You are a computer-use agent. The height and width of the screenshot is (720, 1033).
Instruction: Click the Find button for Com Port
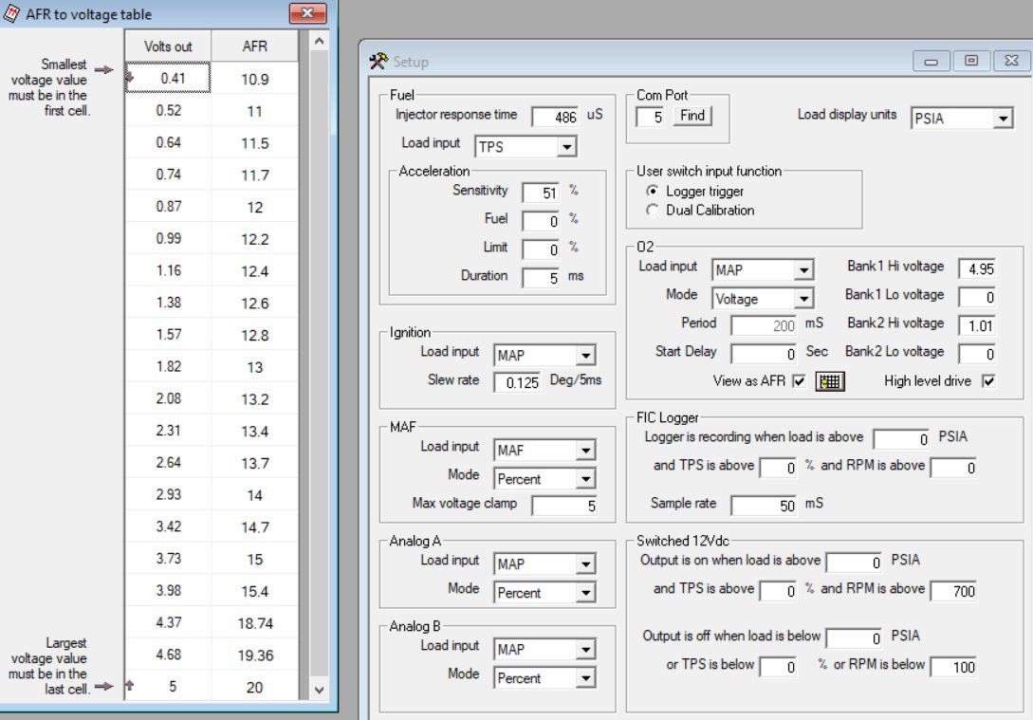click(692, 116)
